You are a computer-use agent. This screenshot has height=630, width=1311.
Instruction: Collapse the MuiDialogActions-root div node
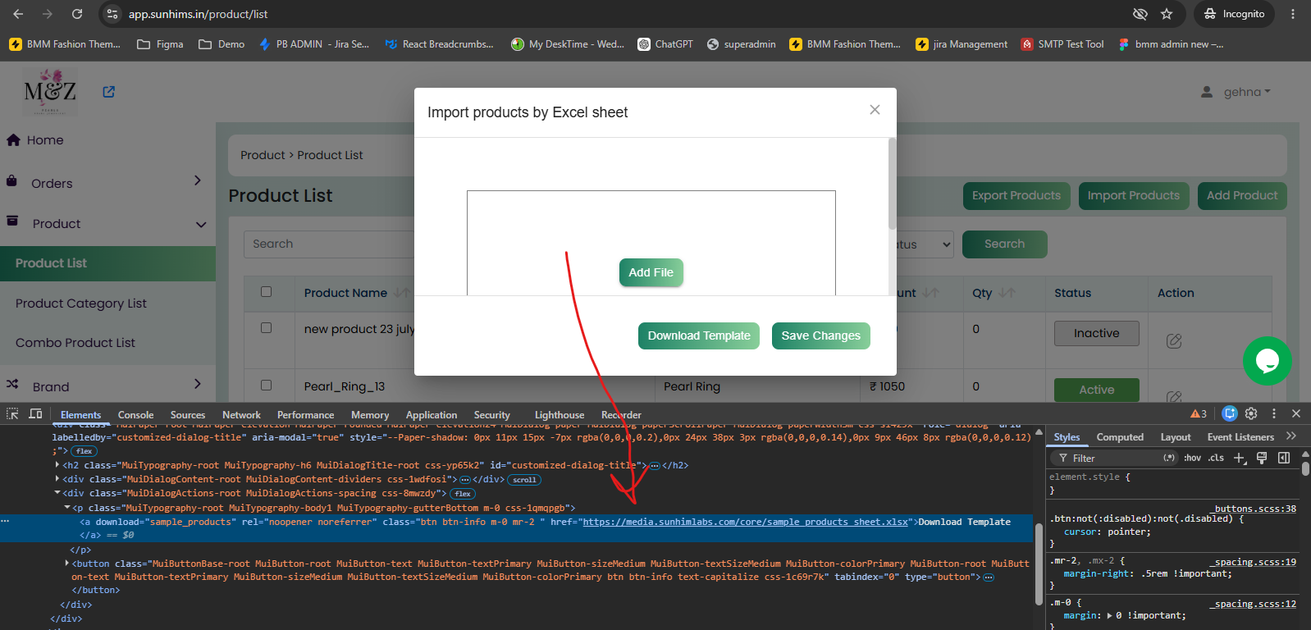57,493
